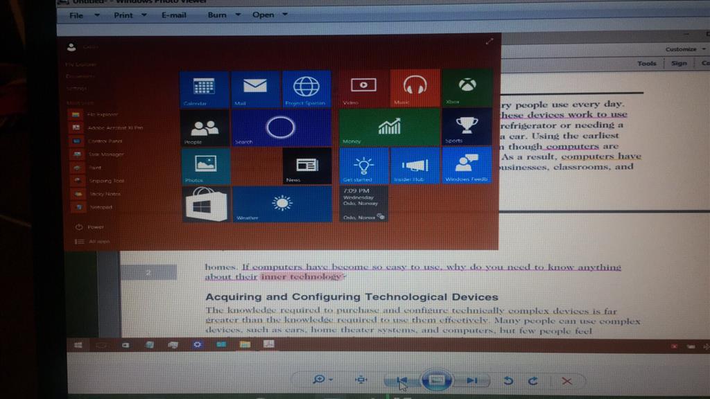Image resolution: width=710 pixels, height=399 pixels.
Task: Click the page 2 thumbnail in Acrobat
Action: tap(148, 272)
